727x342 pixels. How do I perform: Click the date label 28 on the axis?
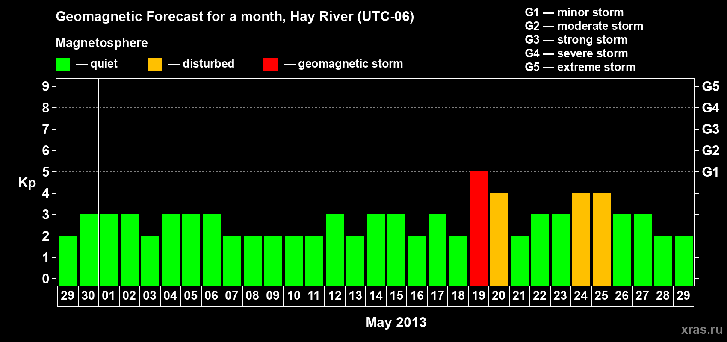point(663,295)
